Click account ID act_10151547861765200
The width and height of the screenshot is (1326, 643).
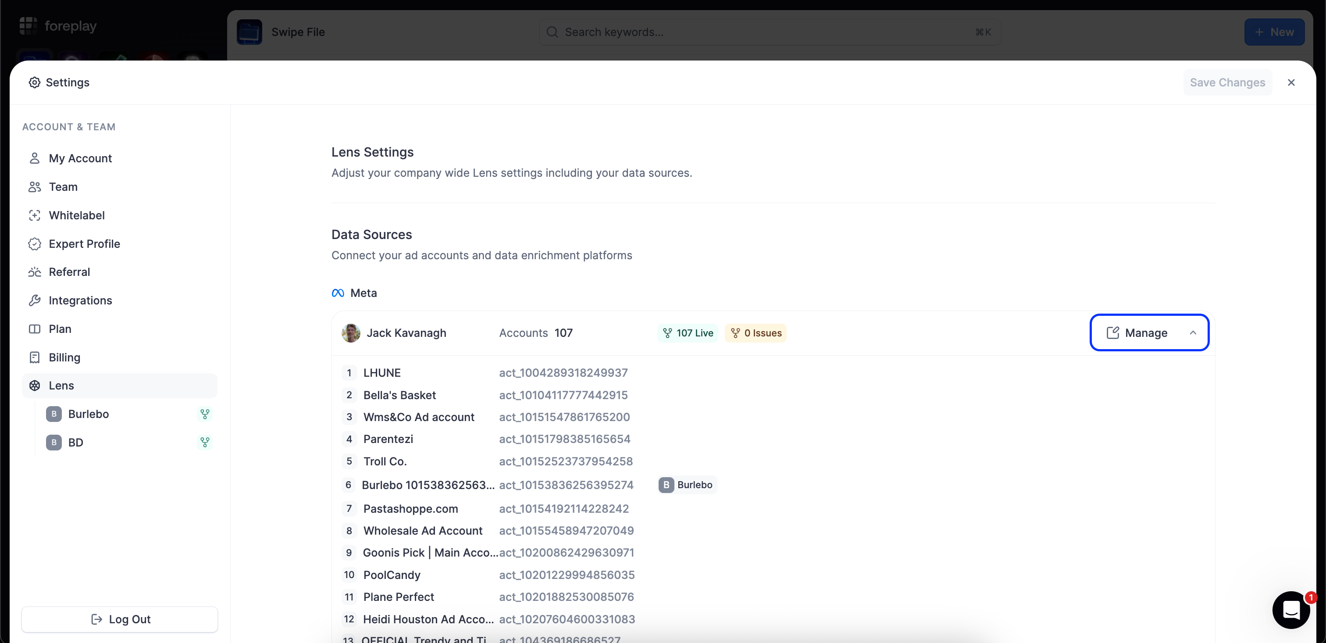(565, 417)
